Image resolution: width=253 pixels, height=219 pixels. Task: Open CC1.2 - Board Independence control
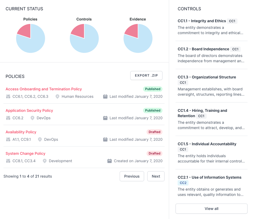[x=203, y=49]
